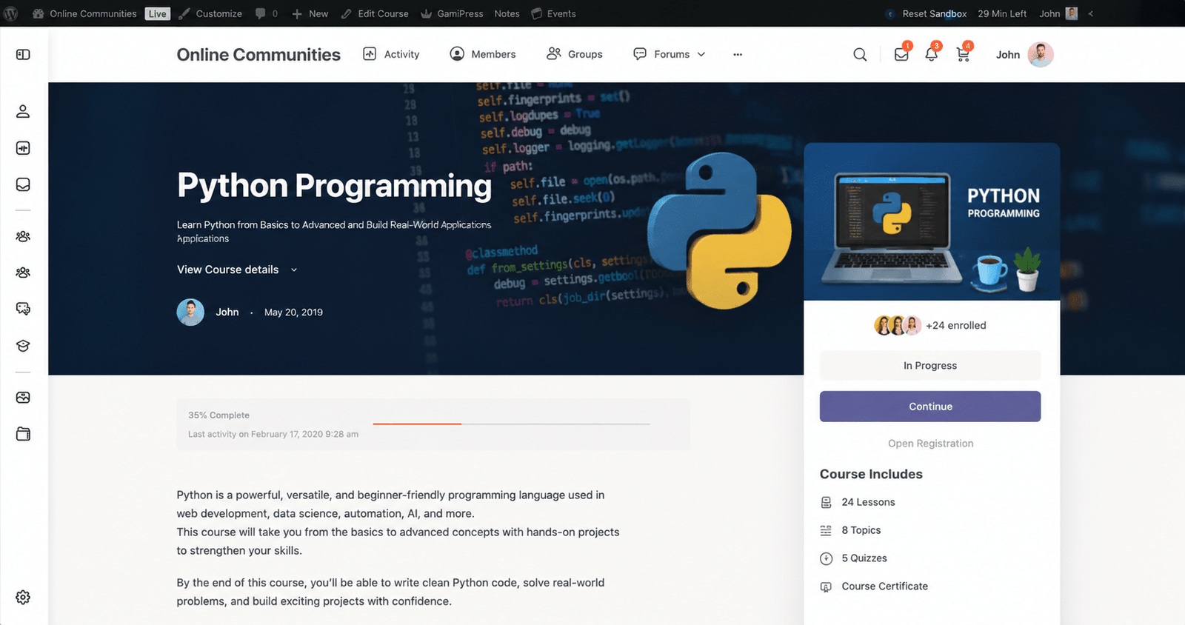
Task: Open inbox icon in left sidebar
Action: [23, 184]
